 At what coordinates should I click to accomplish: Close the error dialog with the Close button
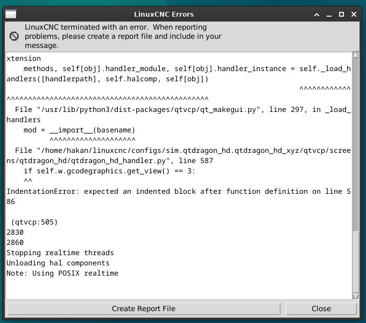pyautogui.click(x=321, y=308)
